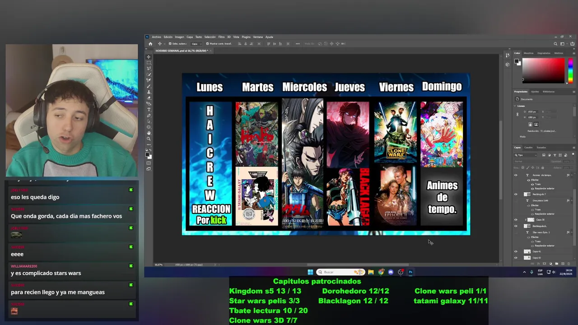
Task: Filter layers by type layer icon
Action: pyautogui.click(x=555, y=155)
